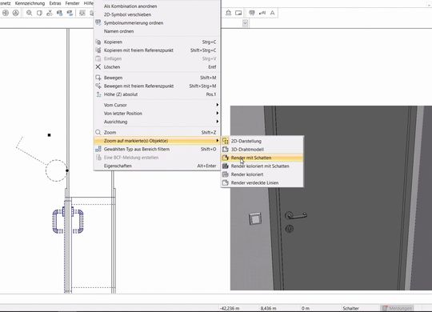
Task: Click the height icon beside Höhe (Z) absolut
Action: tap(98, 94)
